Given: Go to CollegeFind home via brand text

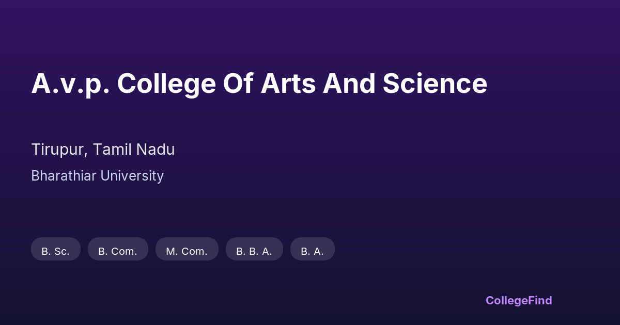Looking at the screenshot, I should (518, 300).
